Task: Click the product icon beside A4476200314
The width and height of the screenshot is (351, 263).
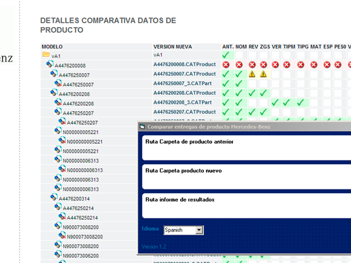Action: click(x=54, y=197)
